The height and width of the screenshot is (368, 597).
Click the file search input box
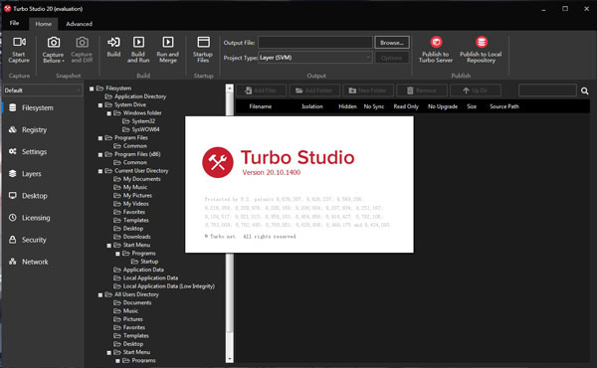pos(547,91)
